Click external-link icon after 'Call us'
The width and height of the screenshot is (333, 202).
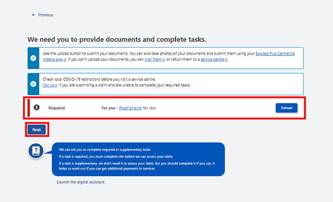pos(56,86)
